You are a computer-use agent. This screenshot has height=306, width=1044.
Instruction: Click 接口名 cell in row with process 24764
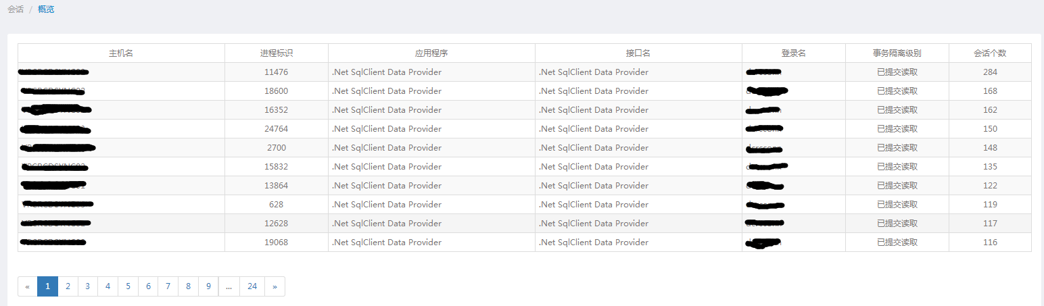638,129
